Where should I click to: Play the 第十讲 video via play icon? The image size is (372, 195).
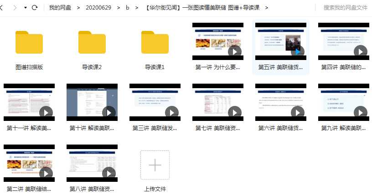(x=109, y=112)
